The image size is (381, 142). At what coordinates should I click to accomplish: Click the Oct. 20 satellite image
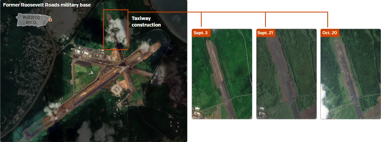pos(350,74)
